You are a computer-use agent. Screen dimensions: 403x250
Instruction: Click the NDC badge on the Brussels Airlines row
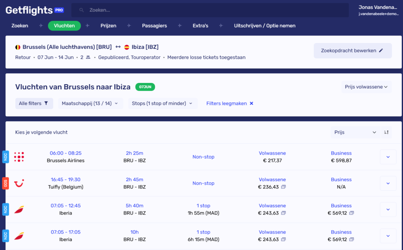coord(5,157)
